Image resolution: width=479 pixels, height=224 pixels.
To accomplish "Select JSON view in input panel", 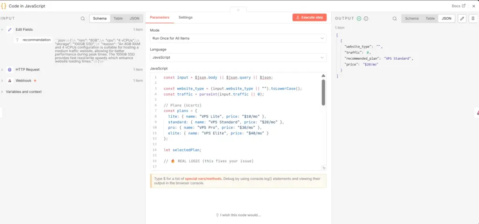I will [134, 18].
